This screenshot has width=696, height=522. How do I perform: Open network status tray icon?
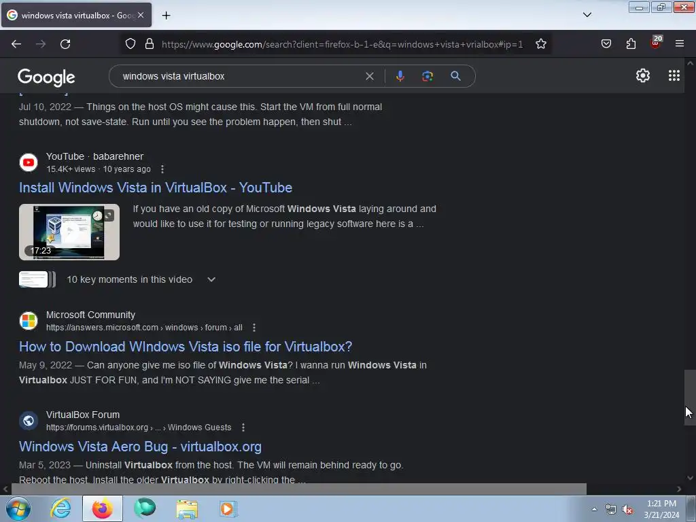click(611, 510)
